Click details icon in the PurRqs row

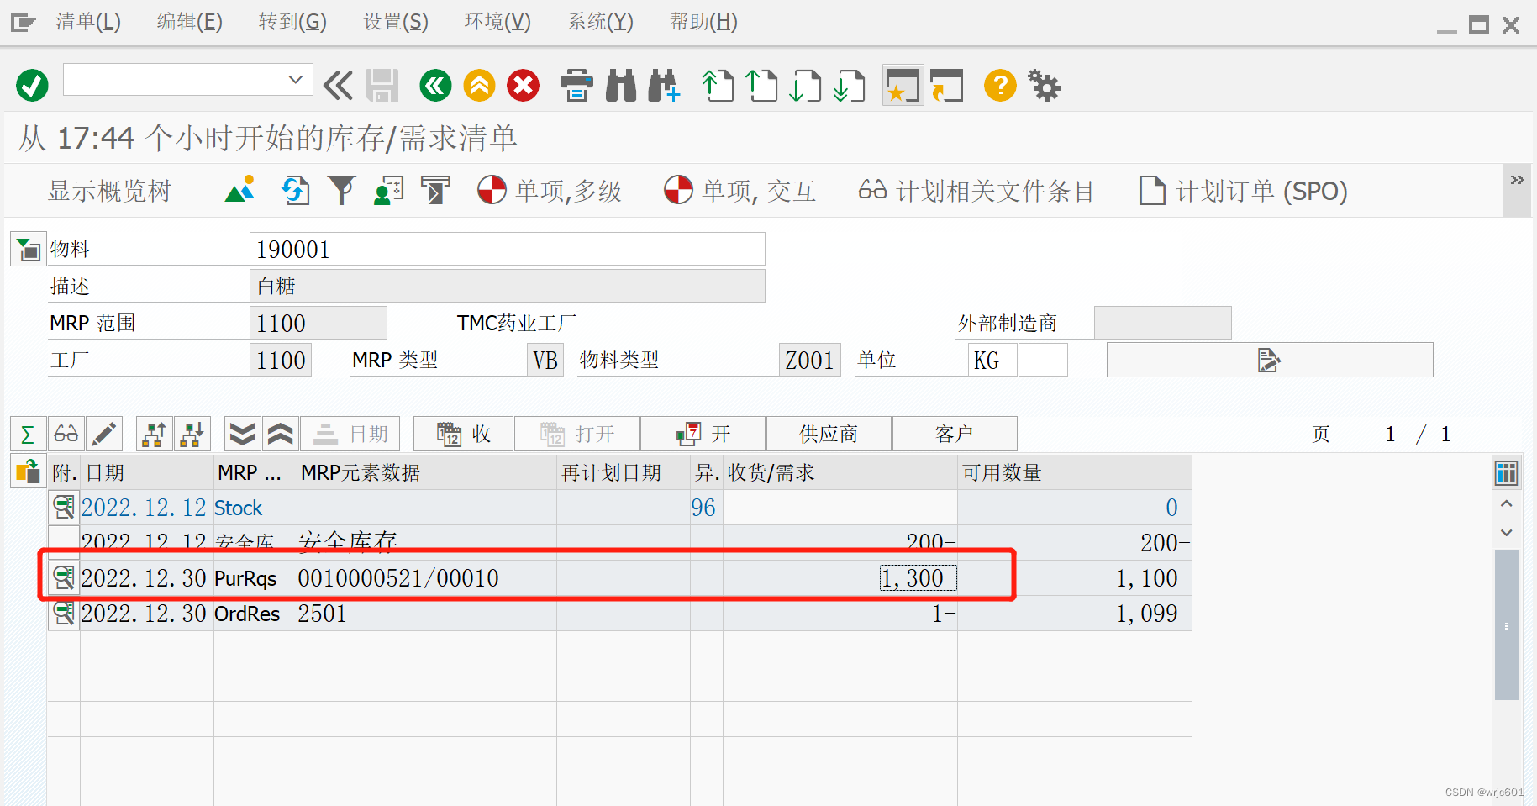[x=64, y=578]
